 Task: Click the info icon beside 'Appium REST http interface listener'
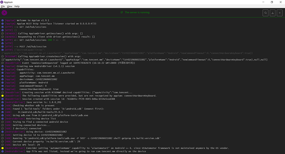[x=2, y=24]
